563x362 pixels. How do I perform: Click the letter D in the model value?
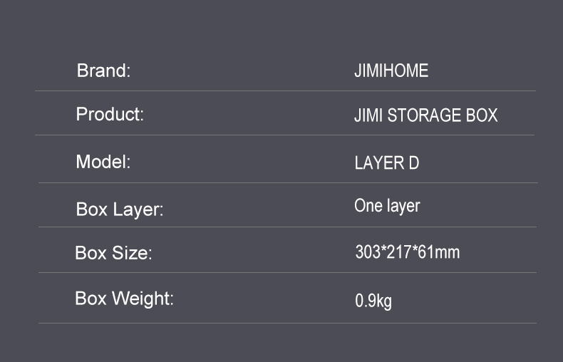tap(414, 163)
